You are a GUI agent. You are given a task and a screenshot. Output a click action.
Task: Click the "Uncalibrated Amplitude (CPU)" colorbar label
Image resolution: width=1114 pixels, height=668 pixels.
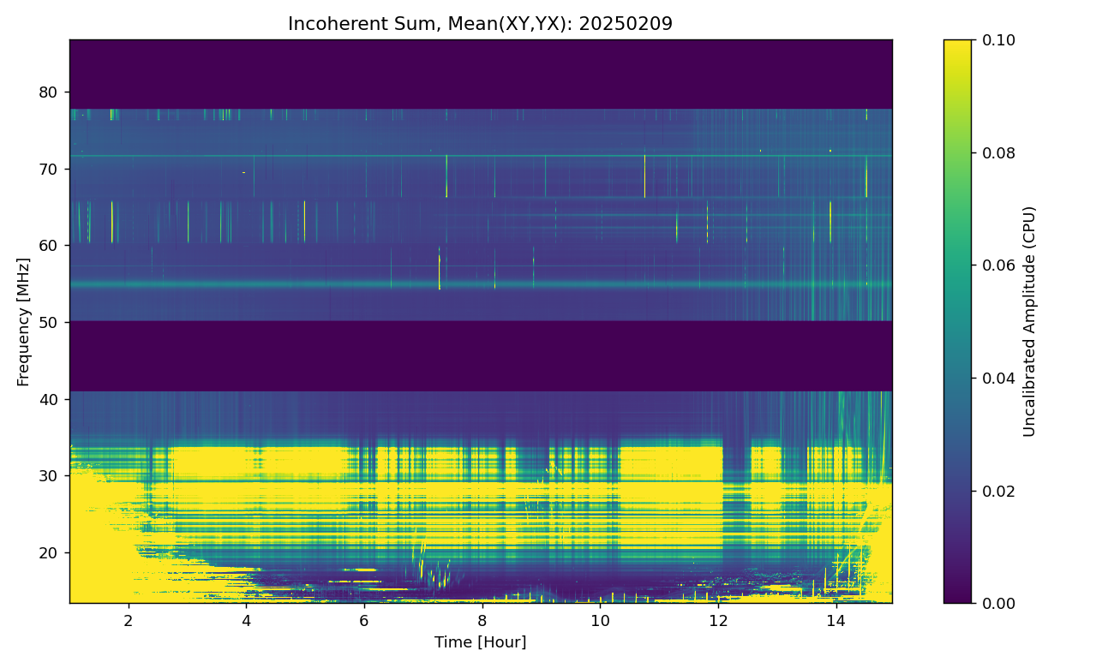[1029, 321]
